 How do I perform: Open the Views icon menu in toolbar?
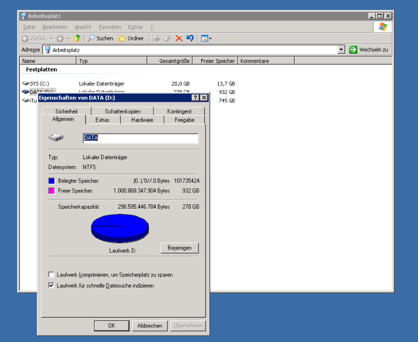(x=206, y=38)
